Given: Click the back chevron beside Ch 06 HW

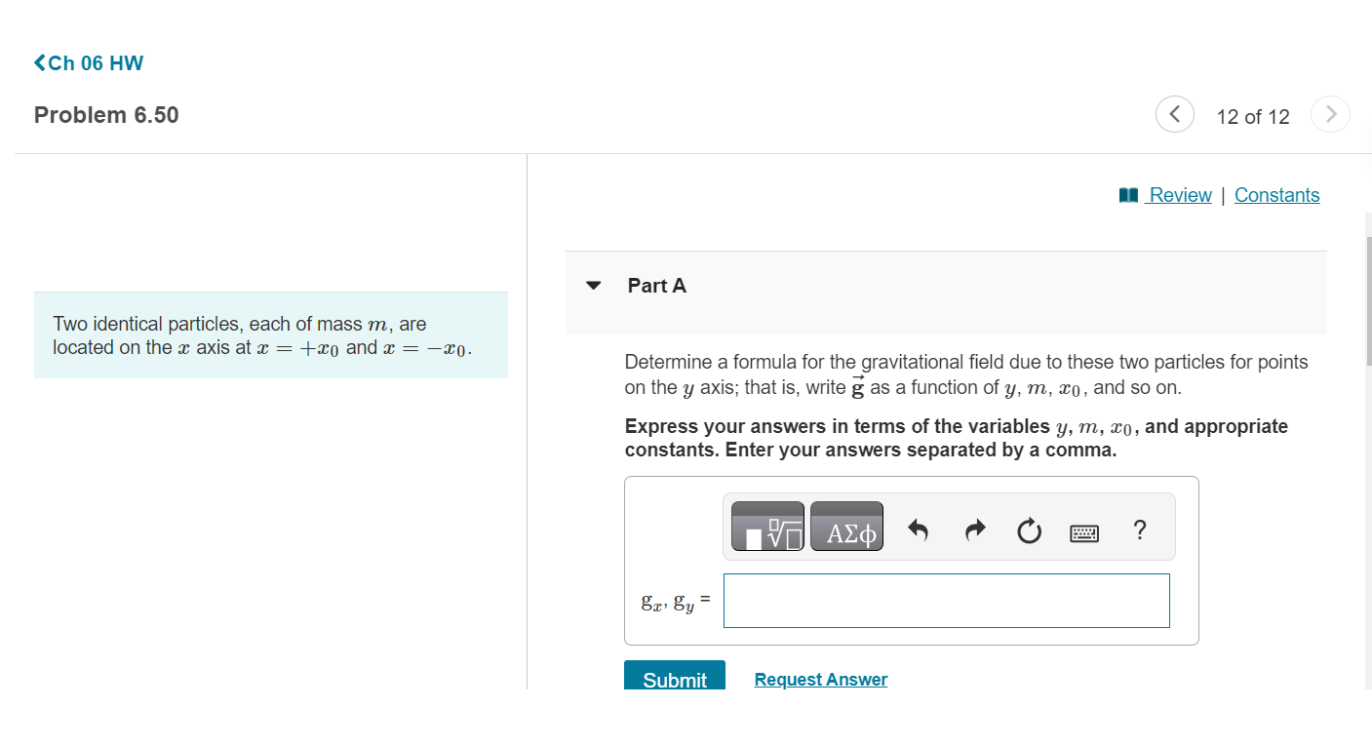Looking at the screenshot, I should click(x=38, y=62).
